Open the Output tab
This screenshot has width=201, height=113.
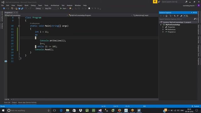(x=14, y=103)
